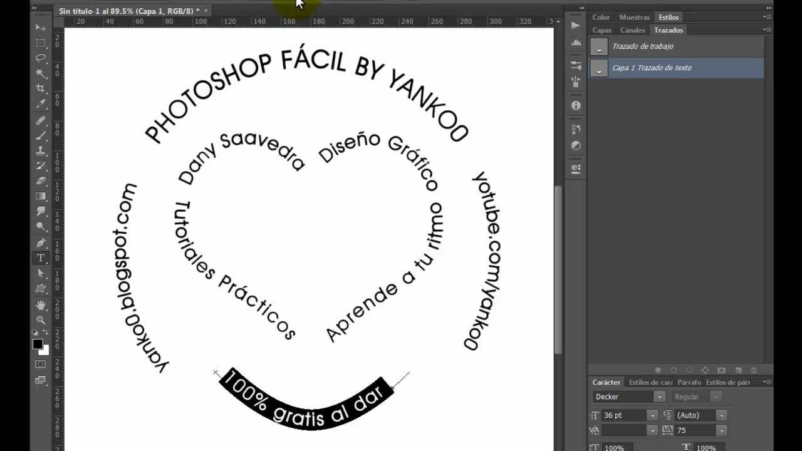Select the Move tool
This screenshot has width=802, height=451.
41,27
